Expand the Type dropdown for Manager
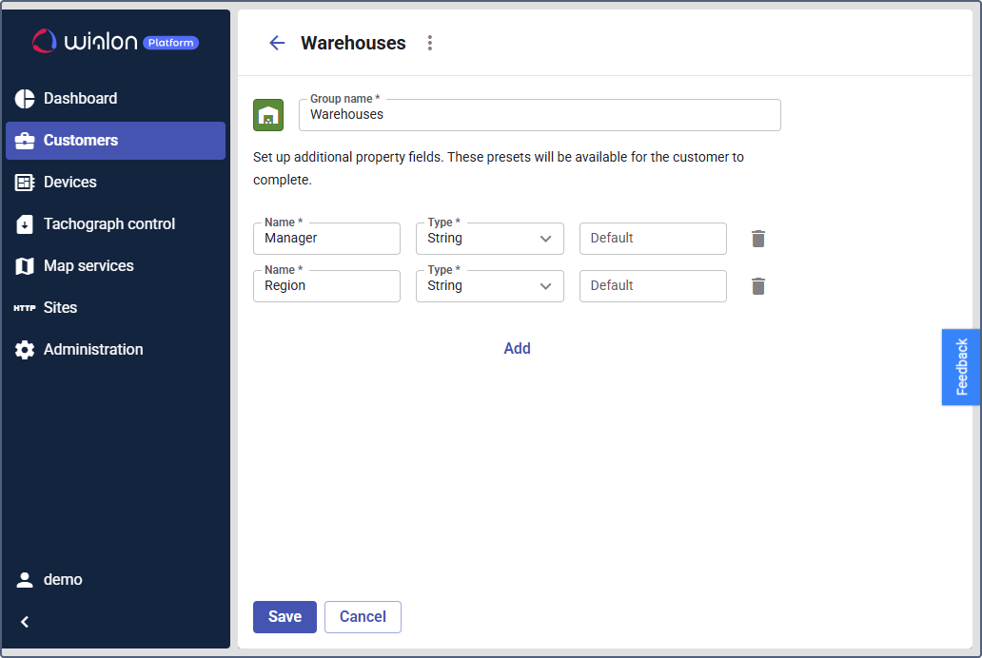 tap(489, 239)
